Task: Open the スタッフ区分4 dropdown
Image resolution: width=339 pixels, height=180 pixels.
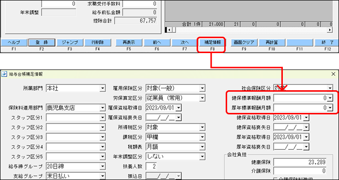Action: point(103,147)
